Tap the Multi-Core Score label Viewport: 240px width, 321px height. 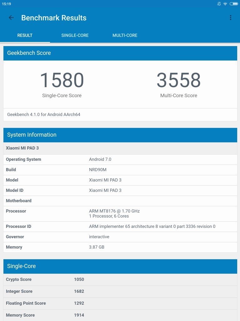pos(179,95)
